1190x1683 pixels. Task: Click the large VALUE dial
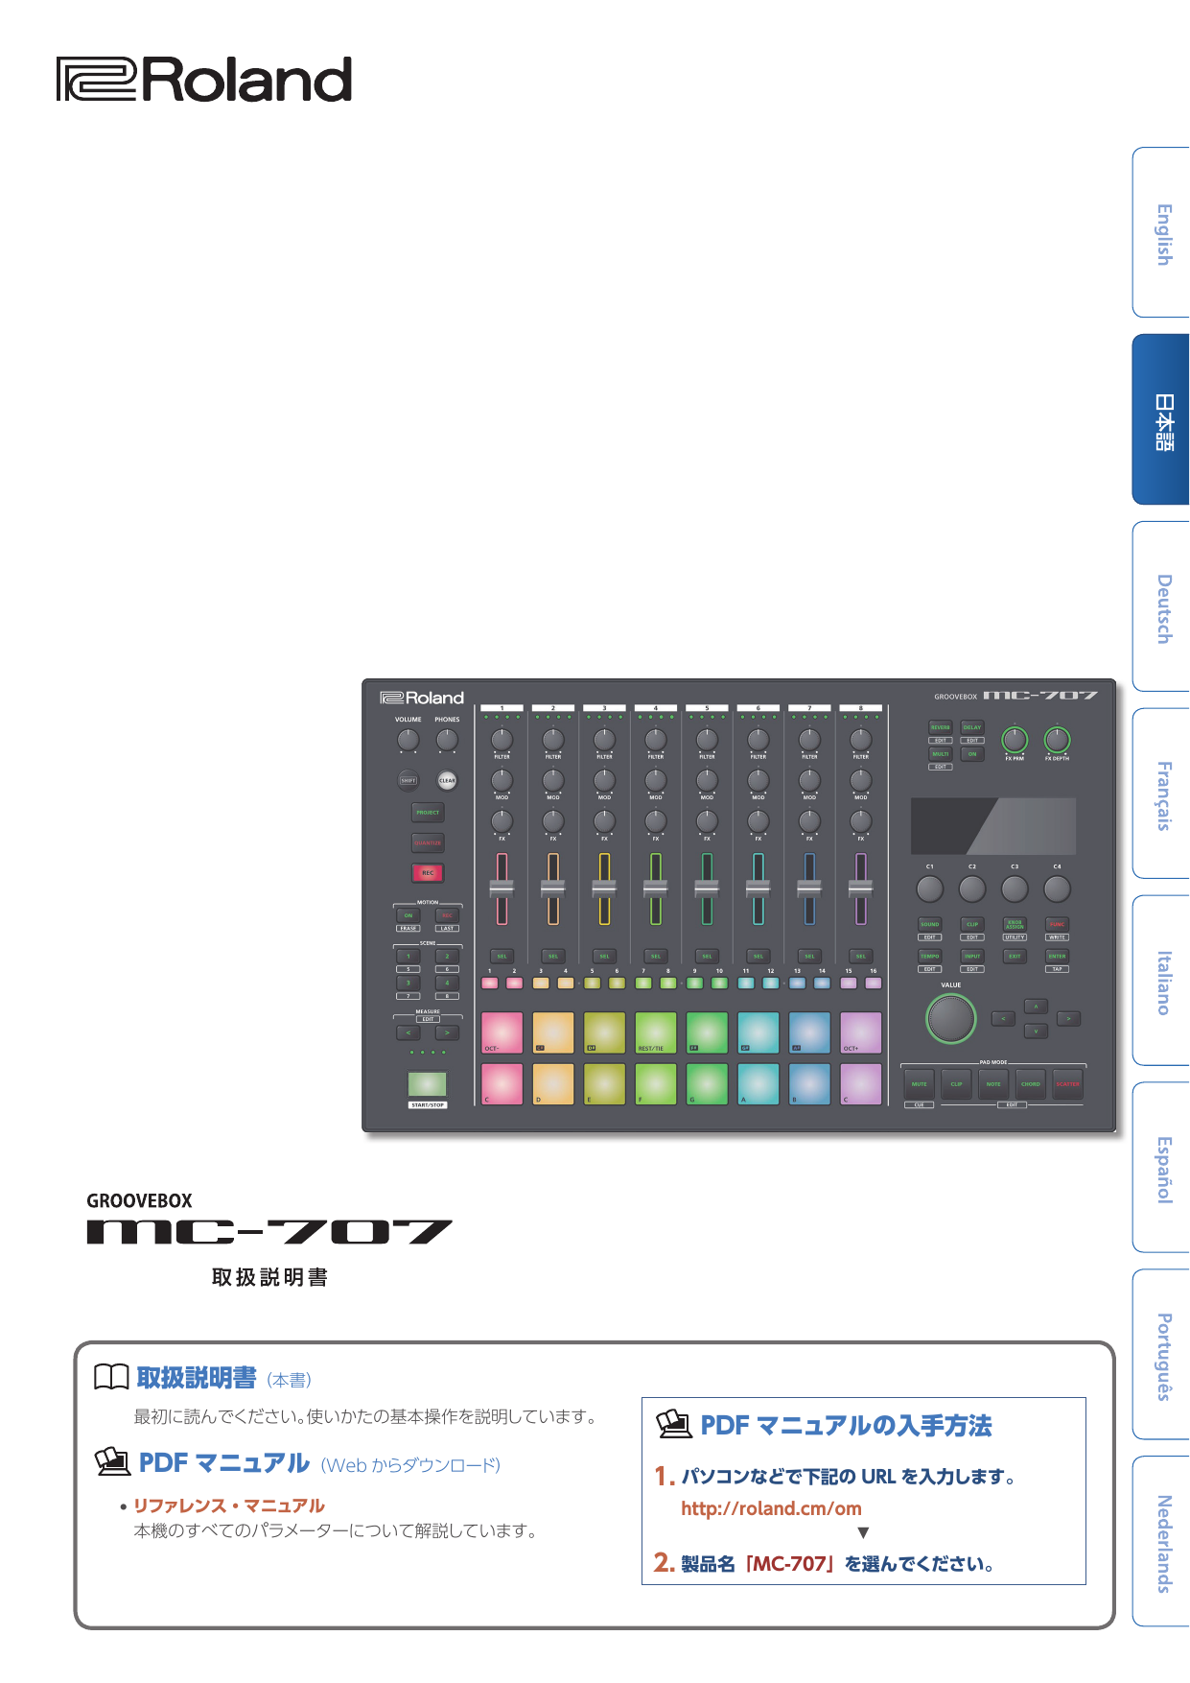pos(950,1018)
